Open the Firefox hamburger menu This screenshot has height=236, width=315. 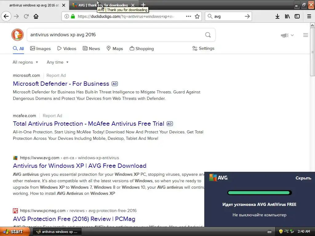pos(309,16)
